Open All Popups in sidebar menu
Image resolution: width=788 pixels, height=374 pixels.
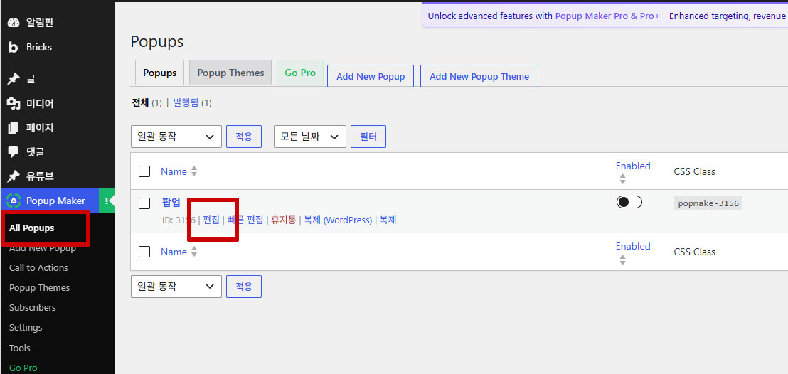click(x=32, y=228)
